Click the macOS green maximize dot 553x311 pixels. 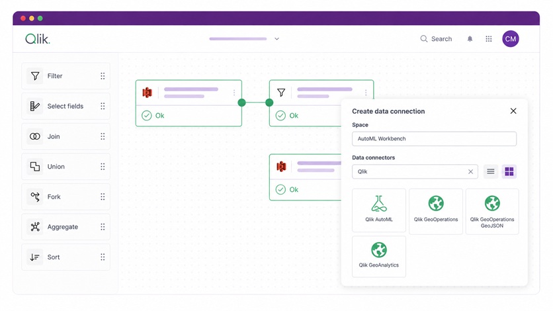pyautogui.click(x=40, y=19)
